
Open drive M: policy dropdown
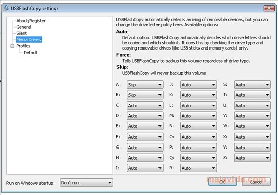point(198,116)
